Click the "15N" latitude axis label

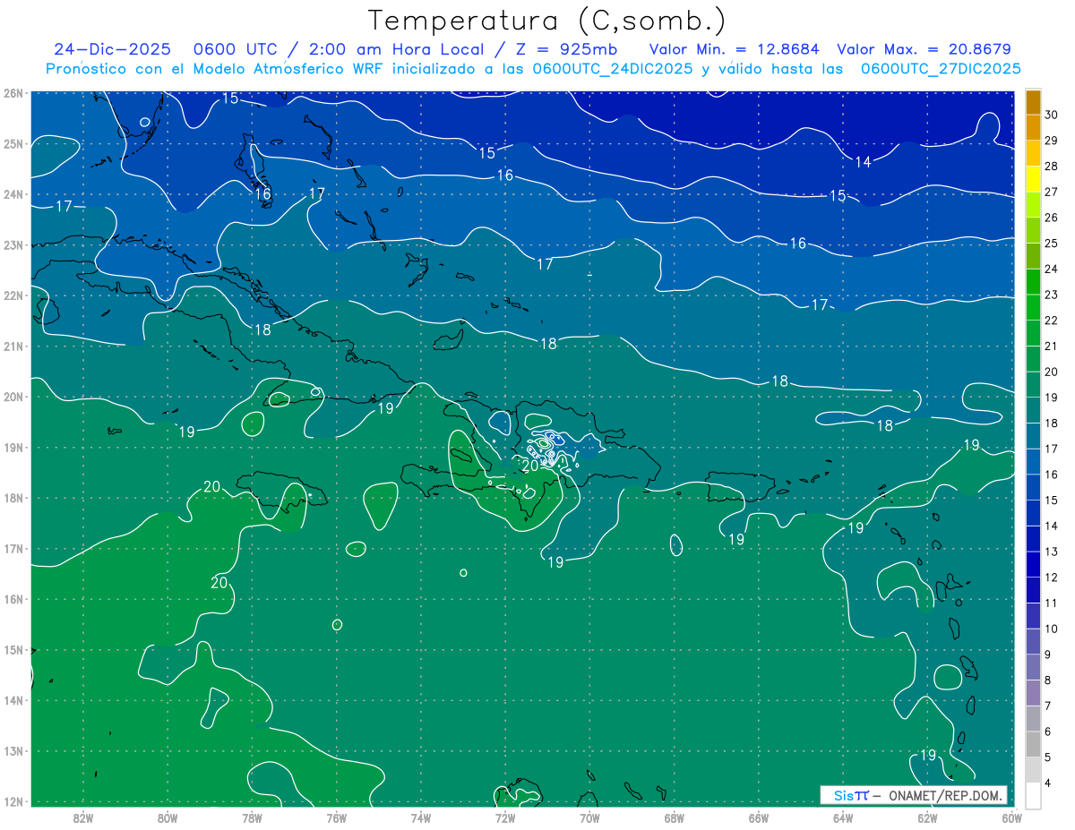[13, 650]
